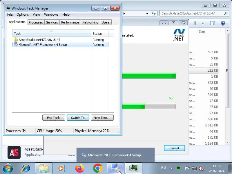The height and width of the screenshot is (174, 232).
Task: Click the lower partial installation progress bar
Action: pos(149,106)
